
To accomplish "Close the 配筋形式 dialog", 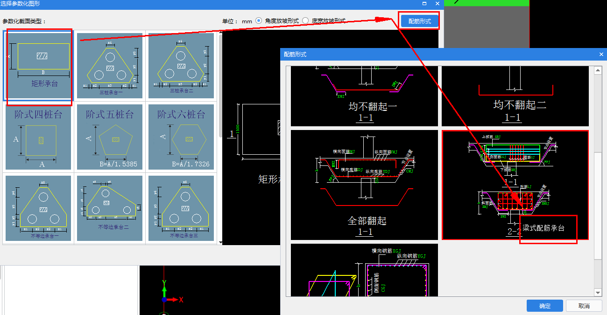I will coord(601,55).
